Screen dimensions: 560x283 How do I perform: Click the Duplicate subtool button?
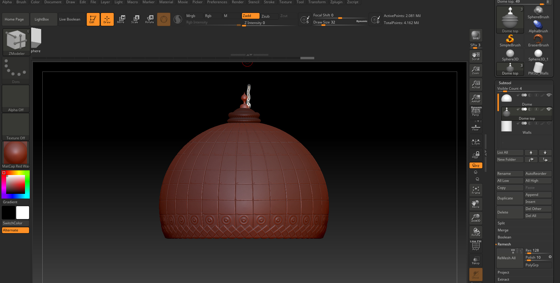510,198
